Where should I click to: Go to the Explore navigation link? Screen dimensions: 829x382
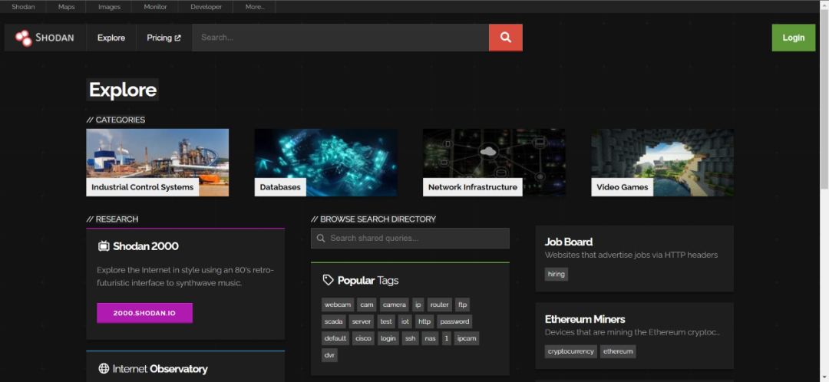tap(111, 38)
